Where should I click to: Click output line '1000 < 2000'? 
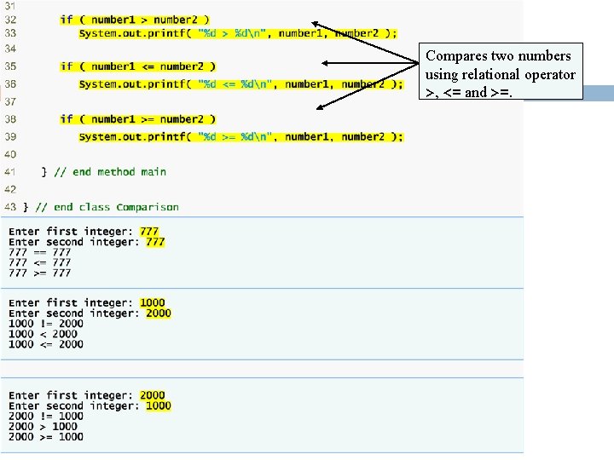tap(43, 334)
